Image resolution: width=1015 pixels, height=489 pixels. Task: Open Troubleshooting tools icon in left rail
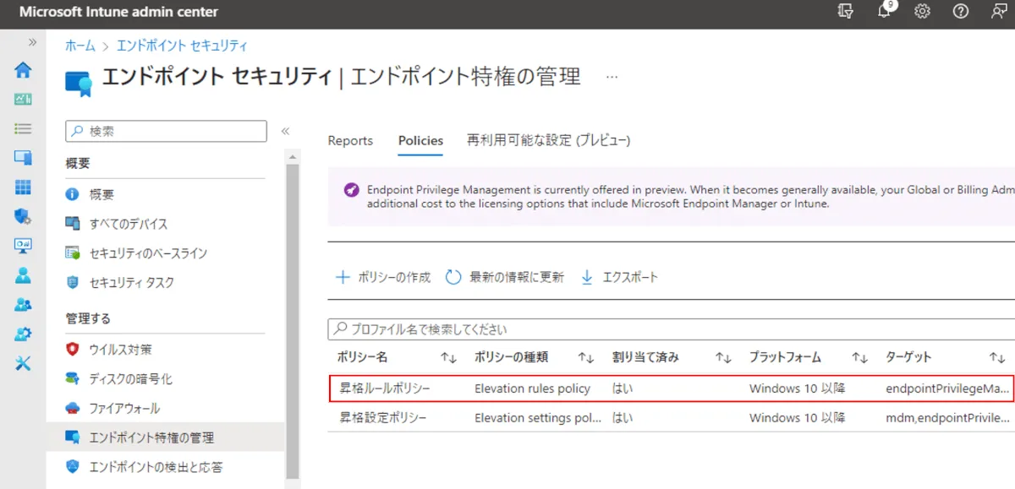[x=23, y=363]
